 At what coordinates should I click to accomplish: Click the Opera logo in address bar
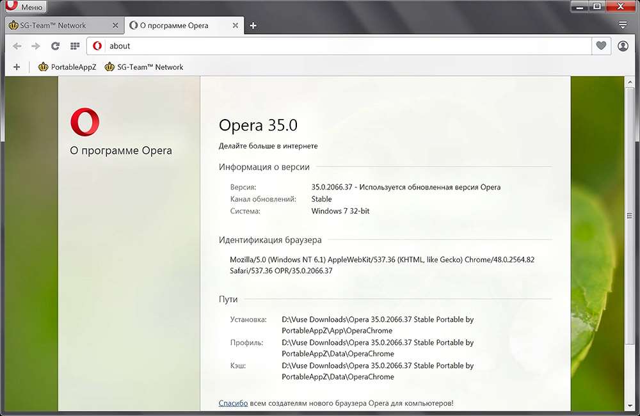point(97,46)
